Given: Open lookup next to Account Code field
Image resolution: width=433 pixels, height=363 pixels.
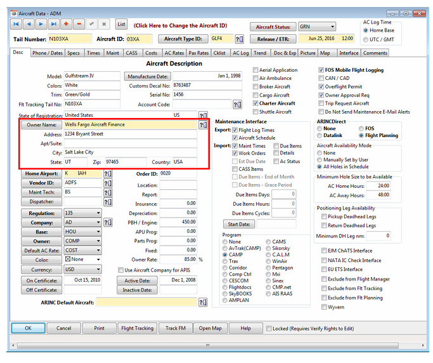Looking at the screenshot, I should point(237,105).
